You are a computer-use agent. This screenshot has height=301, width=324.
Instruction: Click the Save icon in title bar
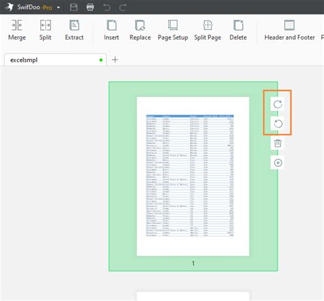[x=74, y=8]
